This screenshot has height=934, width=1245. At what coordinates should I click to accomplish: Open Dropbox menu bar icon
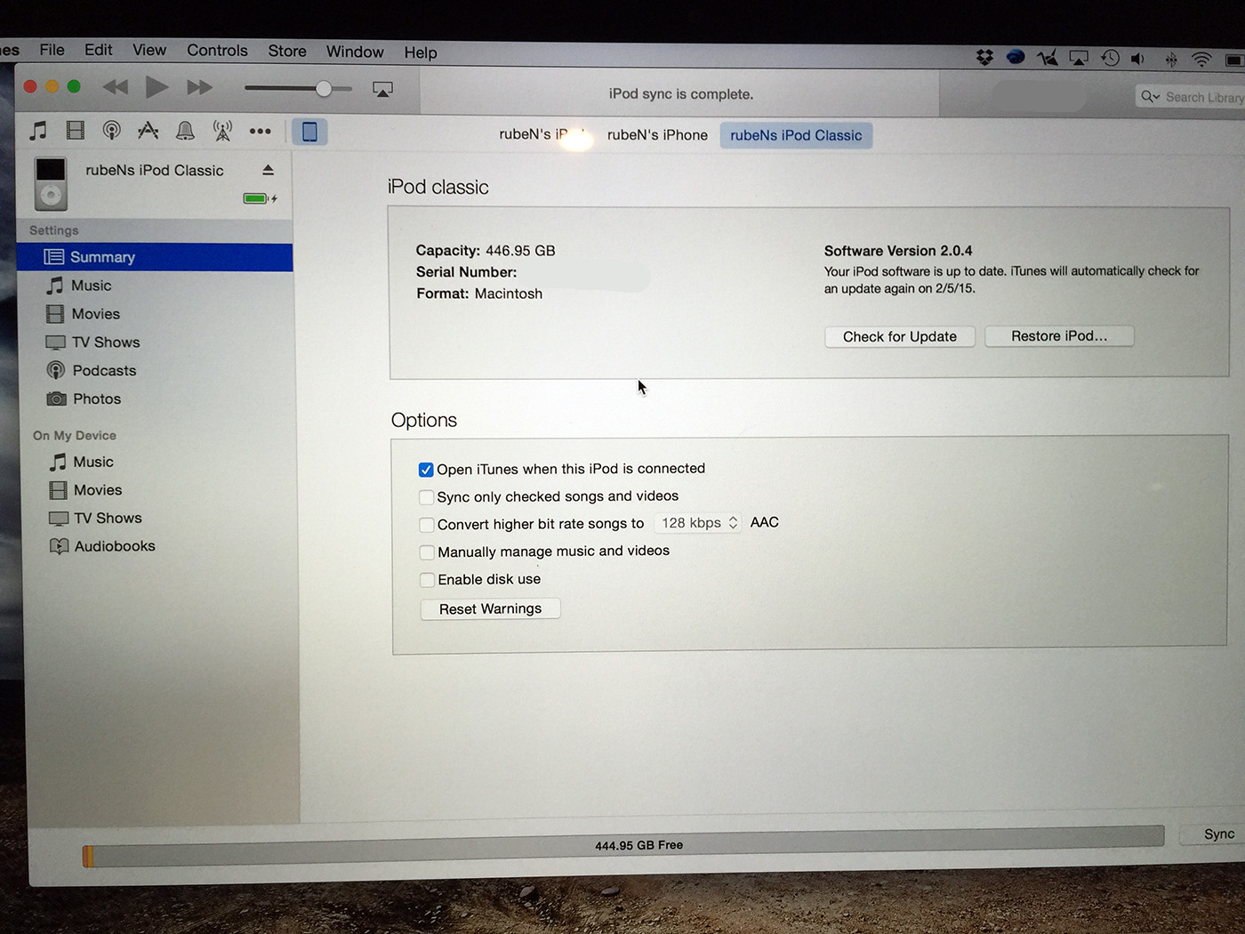click(x=984, y=58)
